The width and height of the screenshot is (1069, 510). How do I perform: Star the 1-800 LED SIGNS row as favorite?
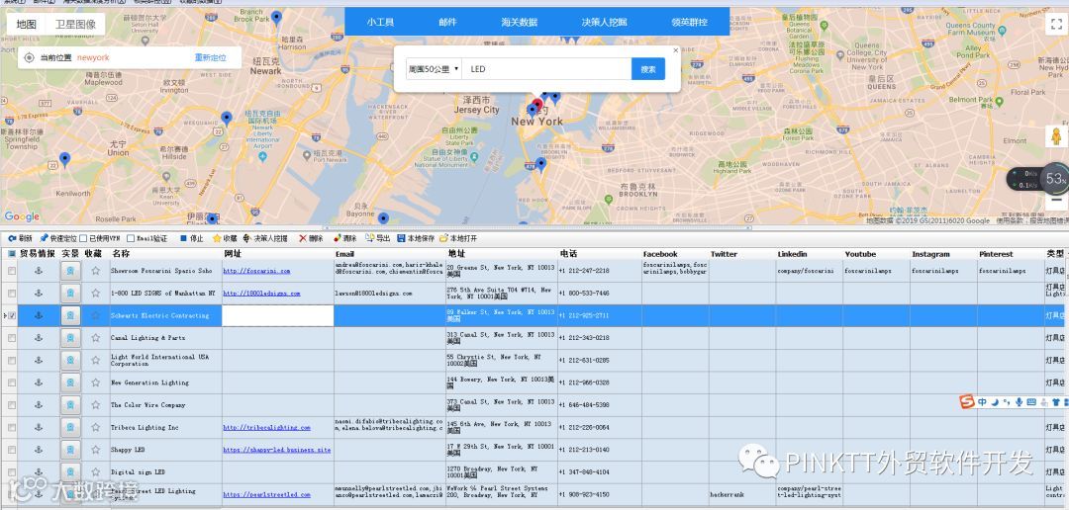[x=95, y=294]
